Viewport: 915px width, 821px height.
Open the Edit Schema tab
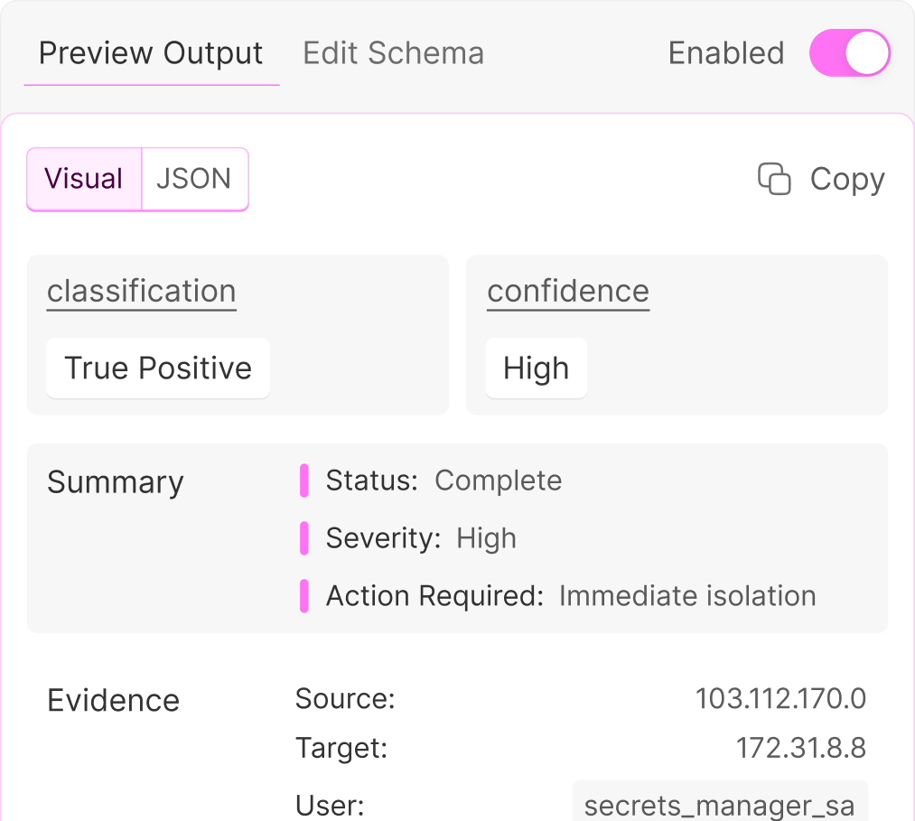pyautogui.click(x=393, y=53)
